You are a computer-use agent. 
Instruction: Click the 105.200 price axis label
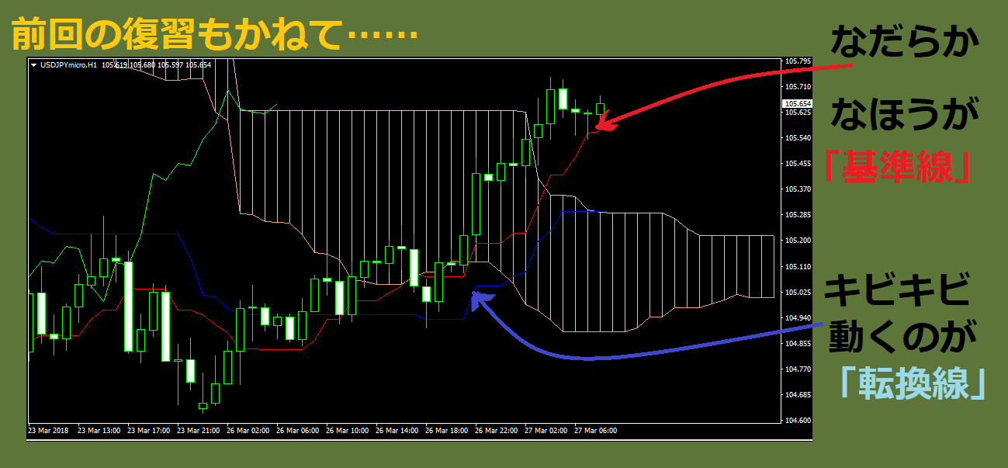798,241
